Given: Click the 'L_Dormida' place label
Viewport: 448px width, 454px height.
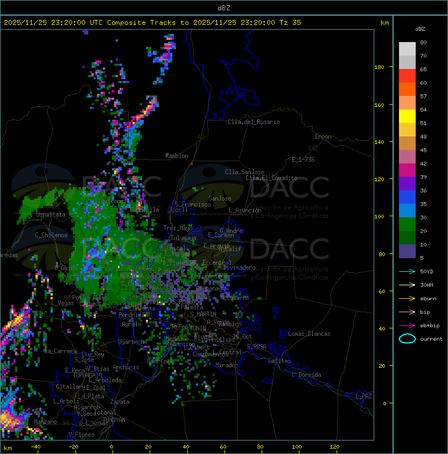Looking at the screenshot, I should (x=306, y=375).
